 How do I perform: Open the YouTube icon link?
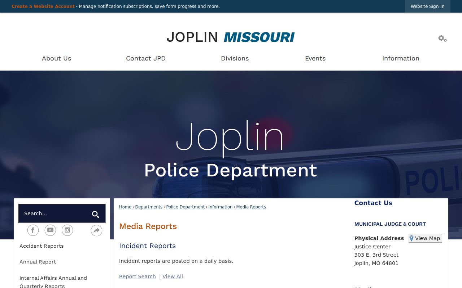pyautogui.click(x=50, y=230)
